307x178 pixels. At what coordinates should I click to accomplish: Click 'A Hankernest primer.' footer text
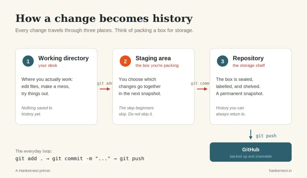[33, 171]
